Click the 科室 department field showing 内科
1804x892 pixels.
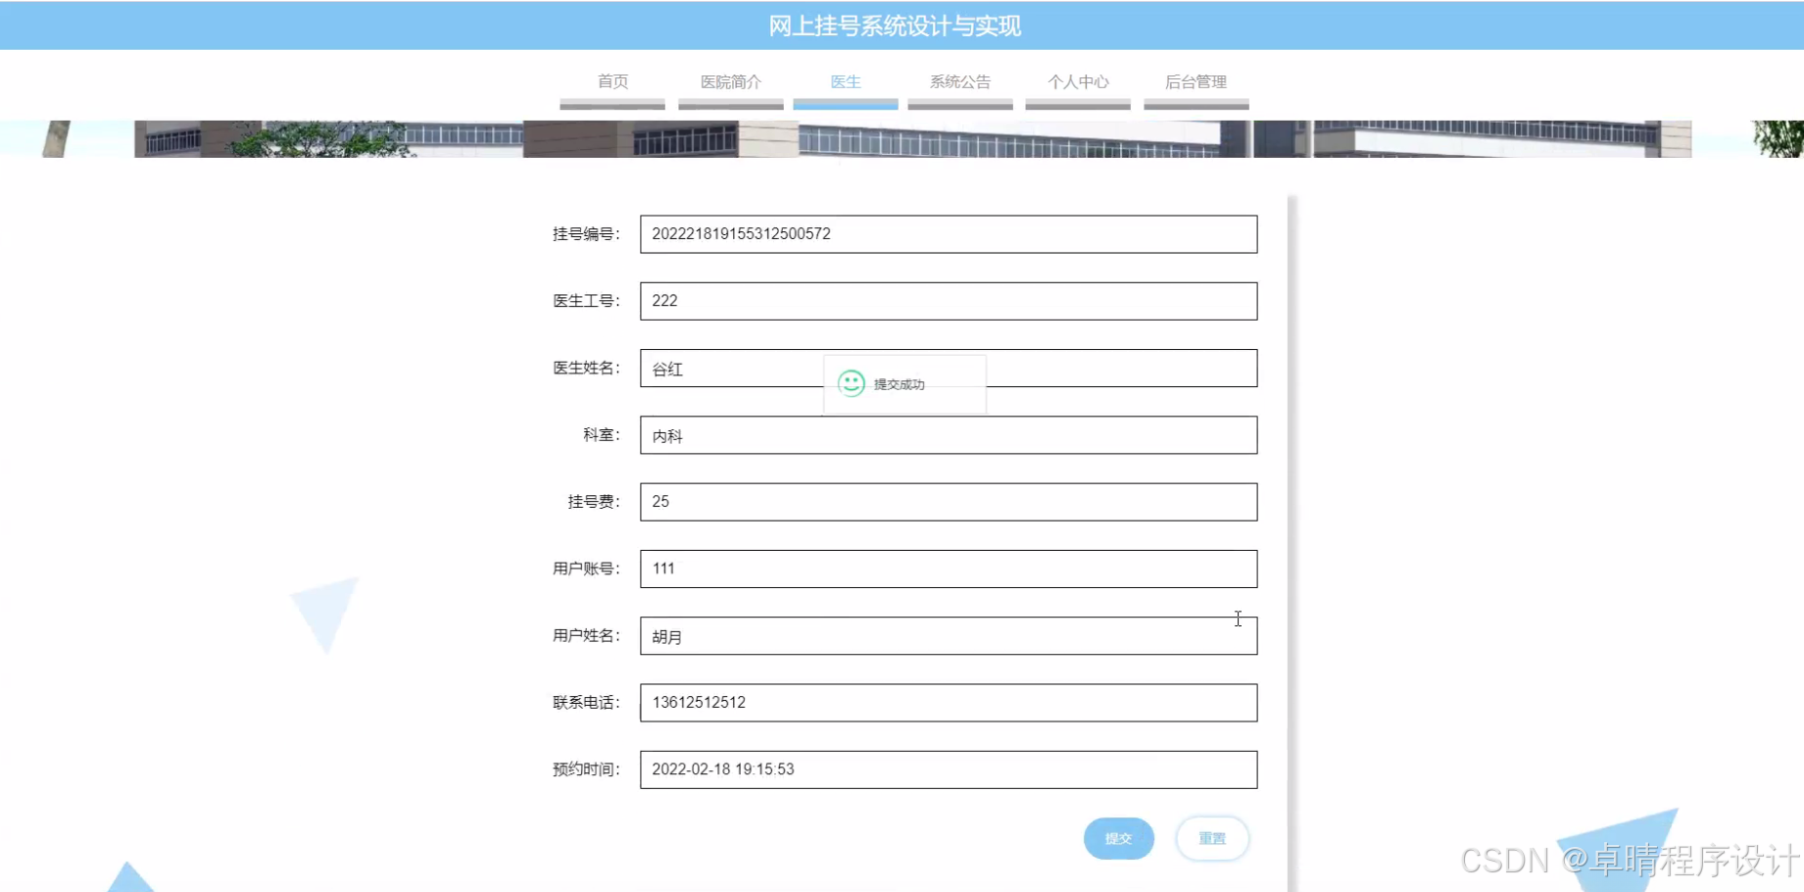coord(948,435)
